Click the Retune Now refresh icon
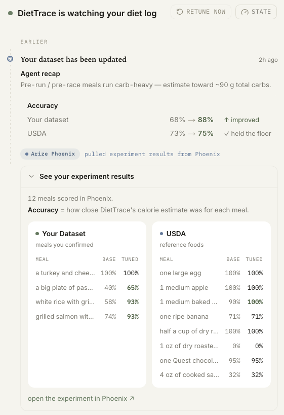Screen dimensions: 284x415 180,12
